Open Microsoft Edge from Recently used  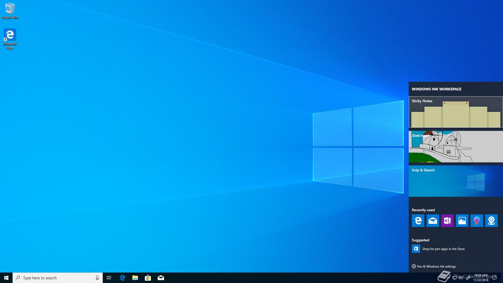pyautogui.click(x=418, y=221)
